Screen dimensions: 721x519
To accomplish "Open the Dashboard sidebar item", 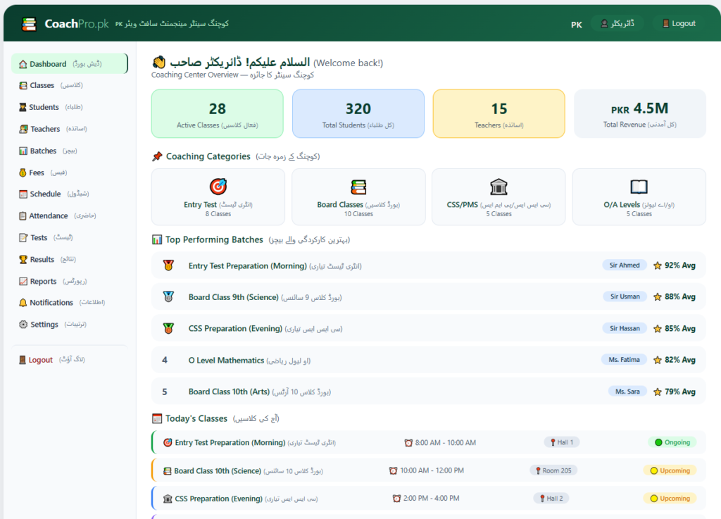I will pyautogui.click(x=70, y=64).
